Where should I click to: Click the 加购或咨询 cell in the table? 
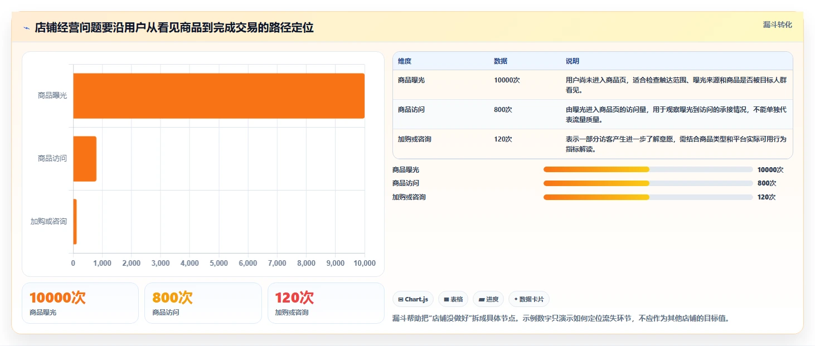415,139
